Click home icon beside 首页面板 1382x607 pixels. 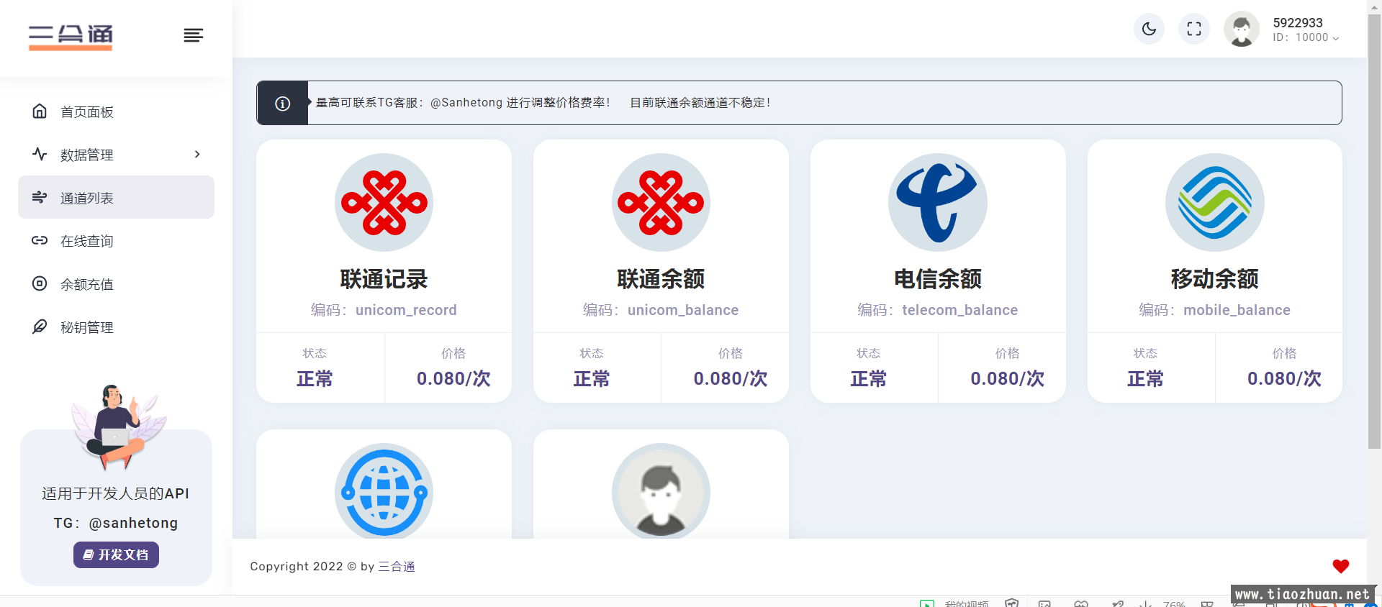coord(40,111)
